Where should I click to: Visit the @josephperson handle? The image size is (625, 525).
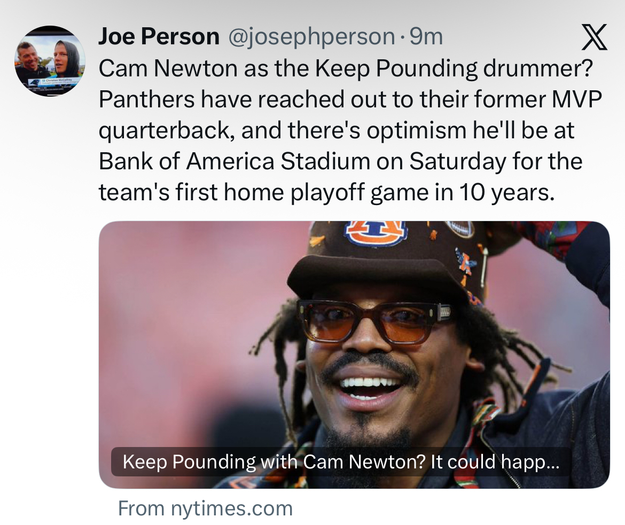(x=312, y=37)
